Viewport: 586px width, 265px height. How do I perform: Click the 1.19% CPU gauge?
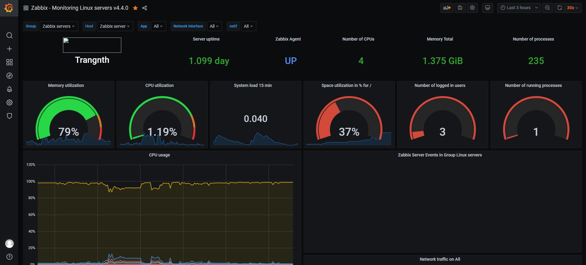point(162,118)
